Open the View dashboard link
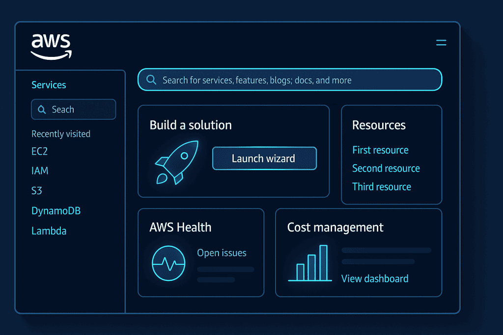The width and height of the screenshot is (503, 335). coord(375,279)
